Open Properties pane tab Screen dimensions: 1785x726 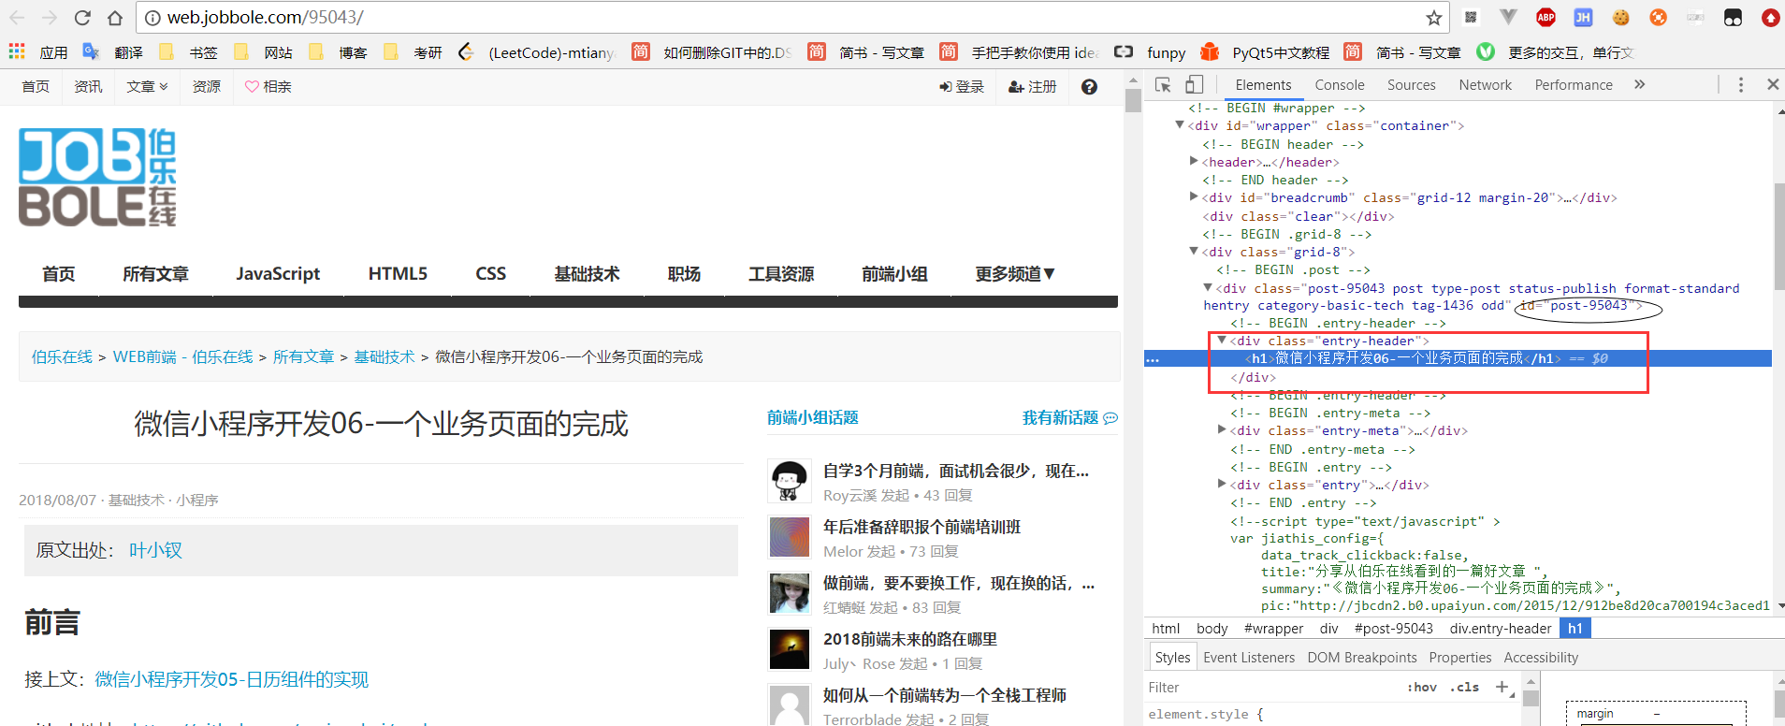pyautogui.click(x=1460, y=658)
